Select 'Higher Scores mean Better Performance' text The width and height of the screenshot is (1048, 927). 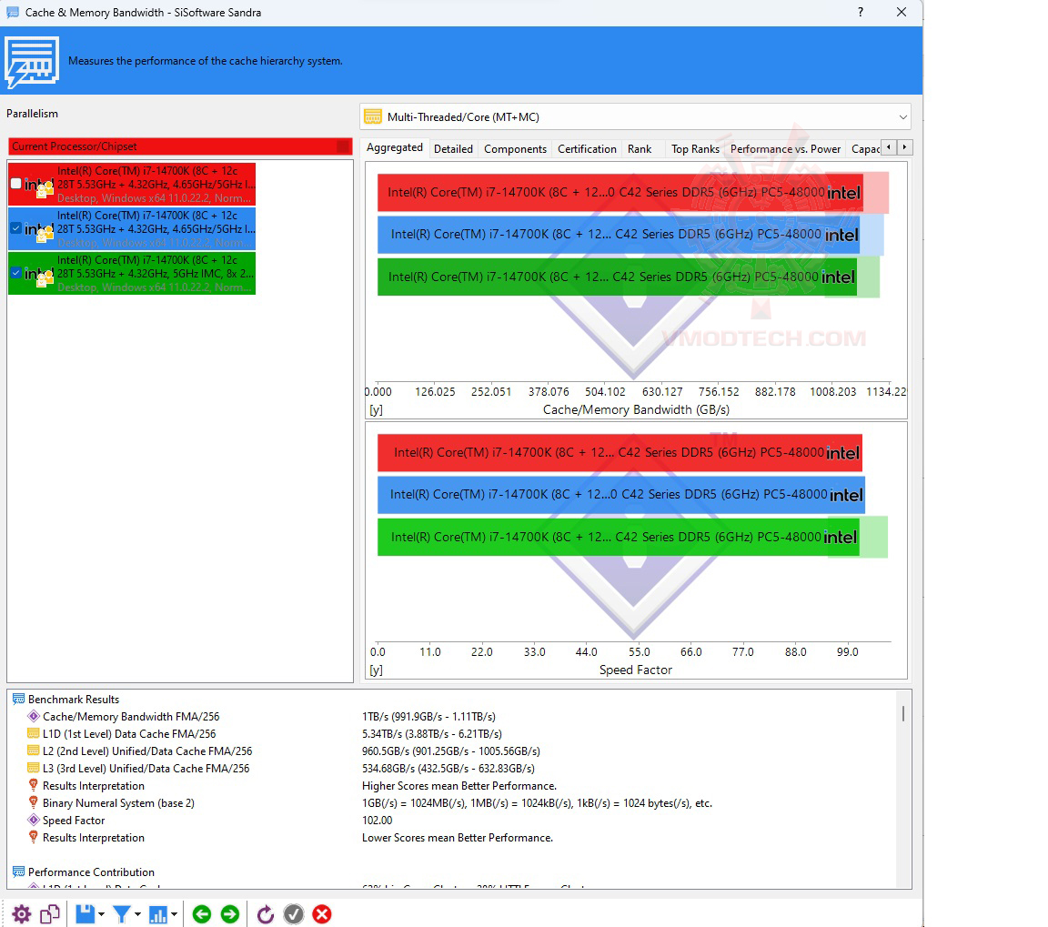459,786
